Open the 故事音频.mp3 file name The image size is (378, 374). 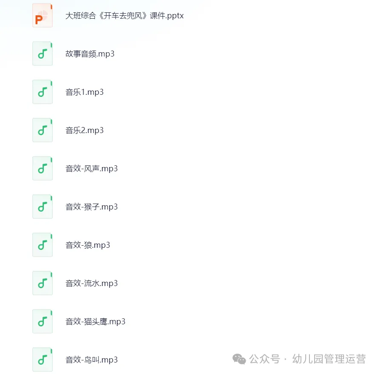90,54
